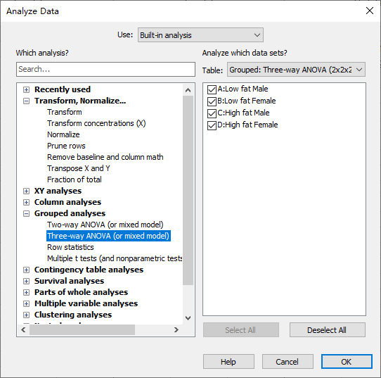Click the Column analyses label
Image resolution: width=381 pixels, height=378 pixels.
point(67,202)
